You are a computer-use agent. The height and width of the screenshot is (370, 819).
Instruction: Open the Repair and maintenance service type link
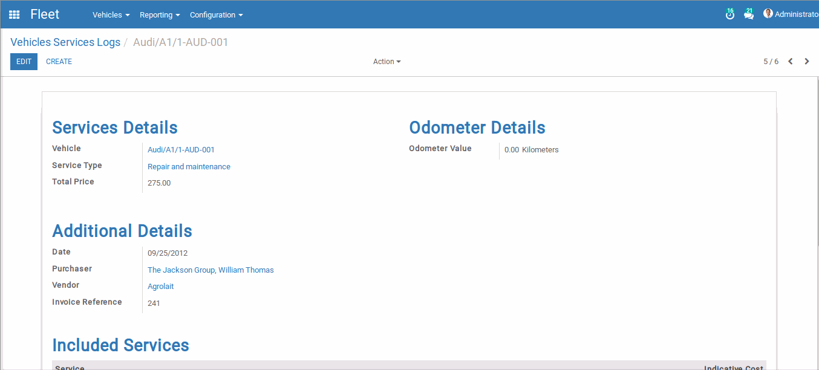click(x=189, y=166)
